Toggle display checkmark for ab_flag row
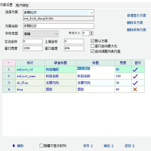Viewport: 151px width, 151px height. point(135,83)
